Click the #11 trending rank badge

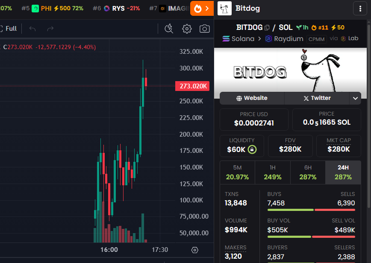click(320, 28)
